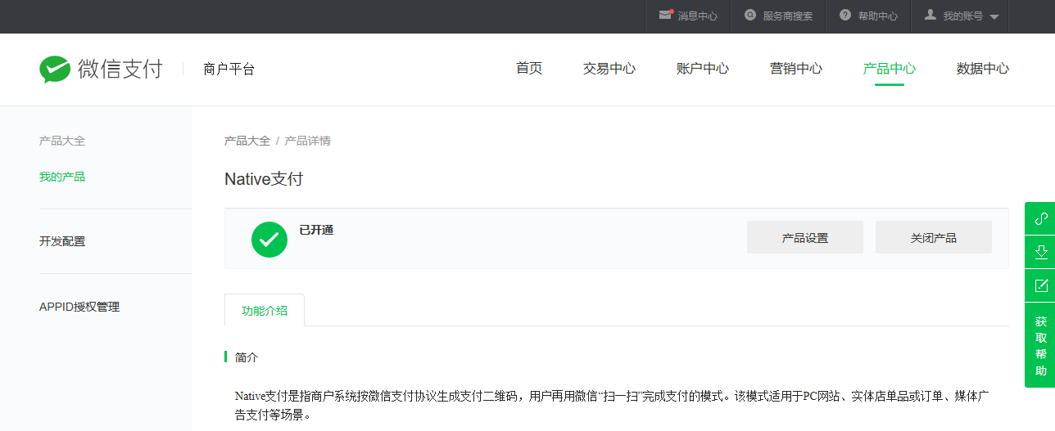Expand the 我的账号 dropdown arrow
Image resolution: width=1055 pixels, height=431 pixels.
994,16
